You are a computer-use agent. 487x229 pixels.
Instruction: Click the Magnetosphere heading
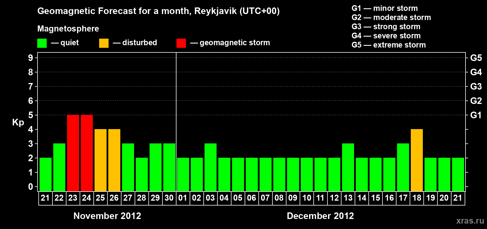click(x=68, y=29)
